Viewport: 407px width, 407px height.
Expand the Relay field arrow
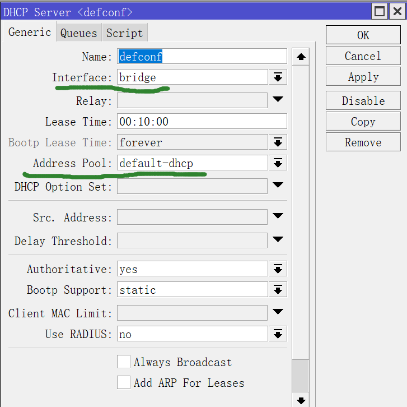[x=278, y=100]
